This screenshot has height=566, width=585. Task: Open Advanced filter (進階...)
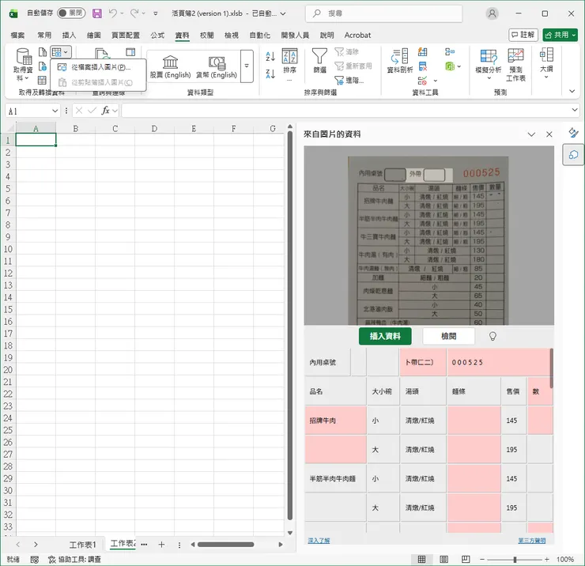(x=349, y=80)
